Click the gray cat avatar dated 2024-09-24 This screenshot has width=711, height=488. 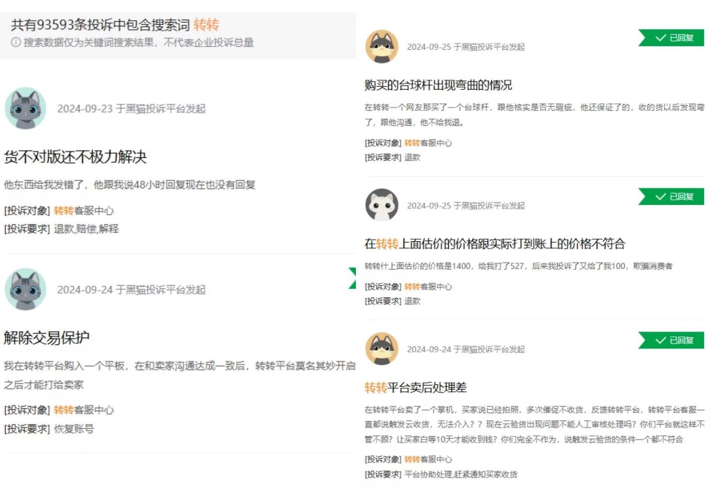tap(26, 289)
